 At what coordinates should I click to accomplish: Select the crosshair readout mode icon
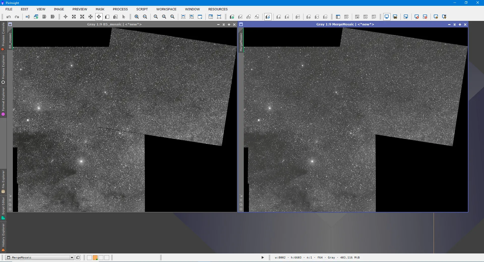pyautogui.click(x=66, y=17)
